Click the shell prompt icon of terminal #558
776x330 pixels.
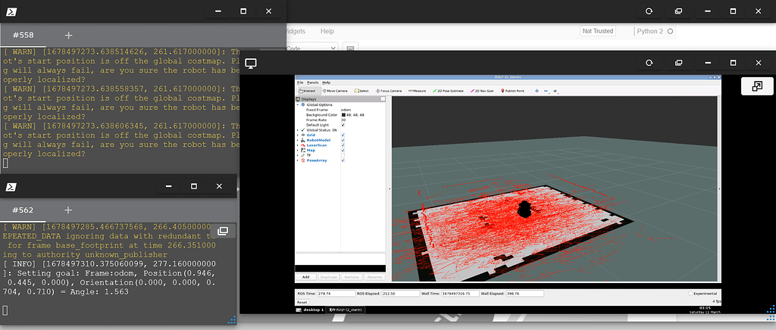[11, 11]
